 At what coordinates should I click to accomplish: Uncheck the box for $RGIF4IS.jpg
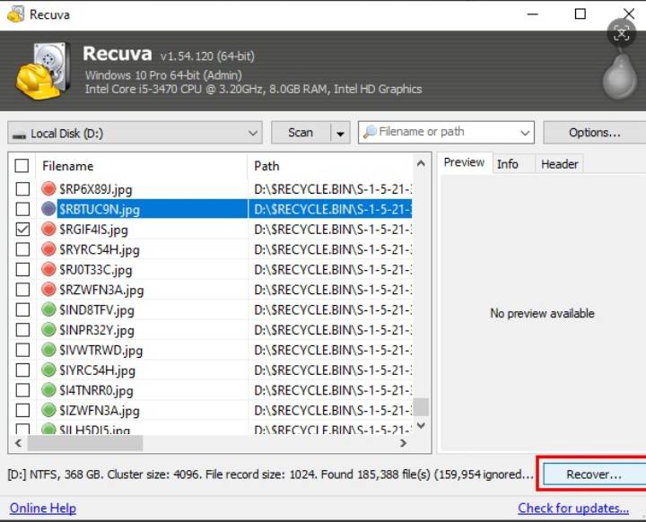coord(22,229)
